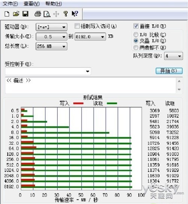Open help question mark icon

[65, 13]
